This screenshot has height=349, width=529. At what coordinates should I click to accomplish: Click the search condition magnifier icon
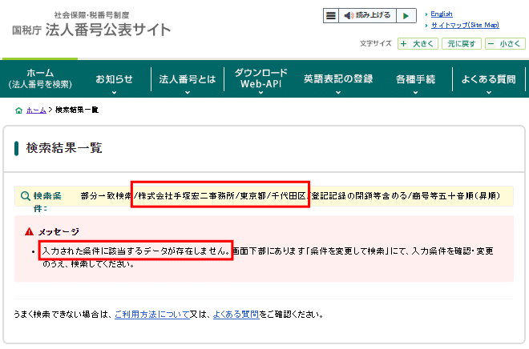(x=26, y=195)
